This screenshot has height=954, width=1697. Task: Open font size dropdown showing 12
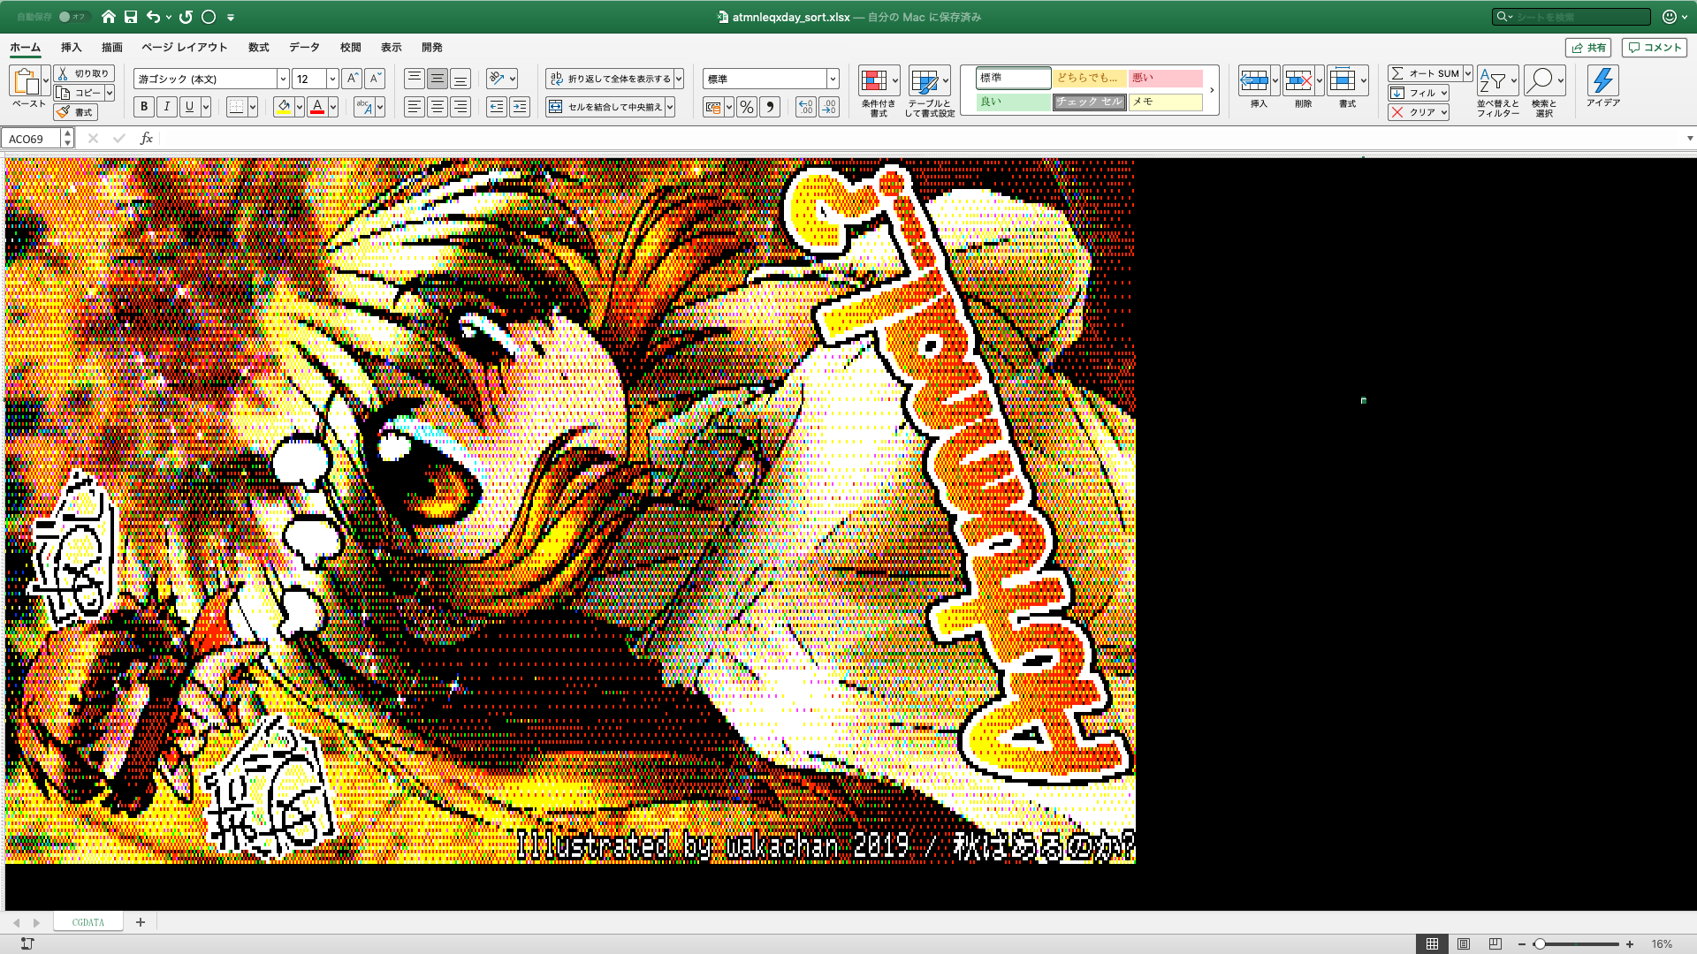point(332,79)
